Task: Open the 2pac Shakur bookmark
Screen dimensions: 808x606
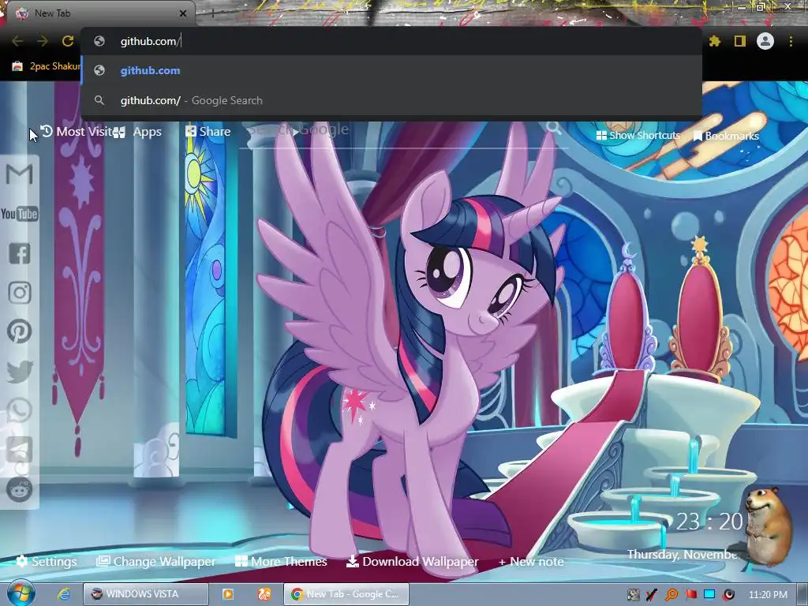Action: (x=47, y=66)
